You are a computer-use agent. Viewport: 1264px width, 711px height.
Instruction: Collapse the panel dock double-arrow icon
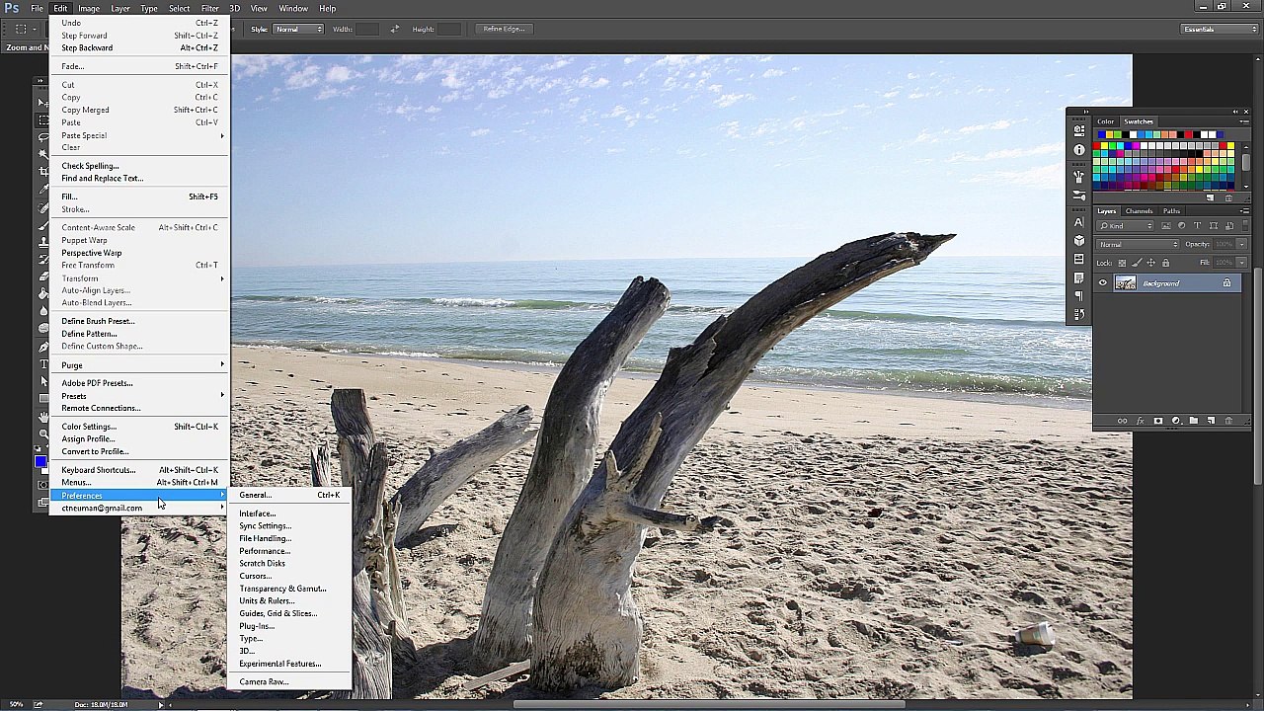click(x=1235, y=112)
